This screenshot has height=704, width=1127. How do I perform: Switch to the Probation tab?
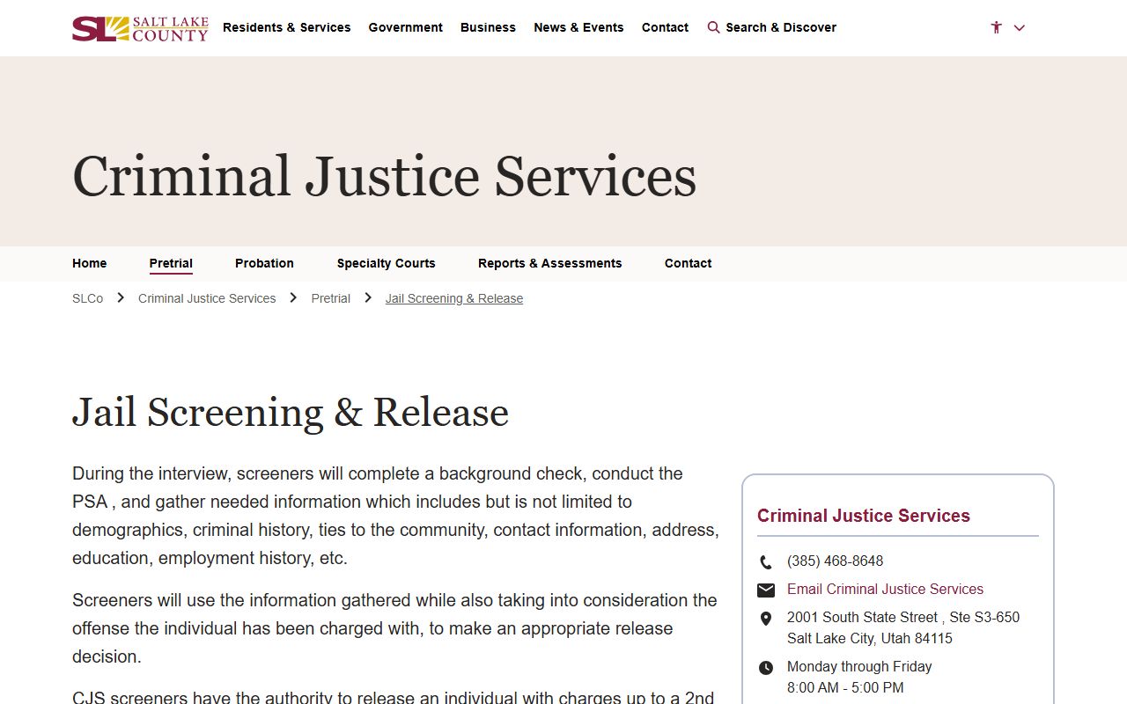click(264, 263)
